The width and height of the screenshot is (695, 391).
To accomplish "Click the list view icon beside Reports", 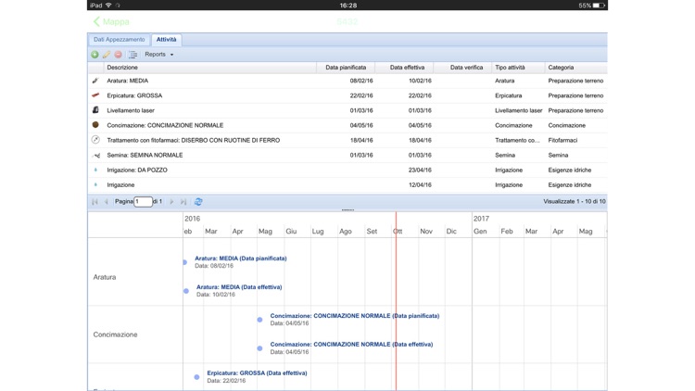I will (133, 55).
